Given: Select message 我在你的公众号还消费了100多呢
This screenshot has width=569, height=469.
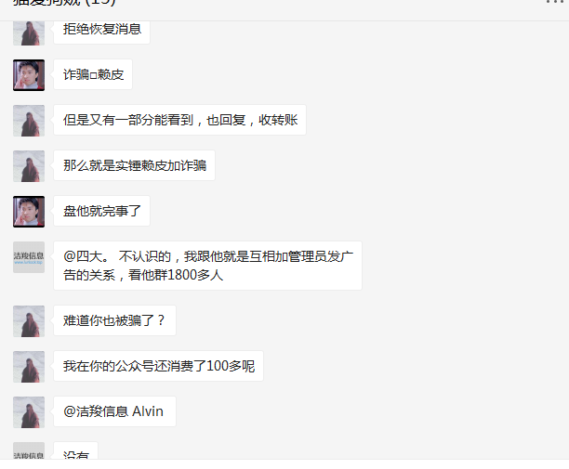Looking at the screenshot, I should click(x=159, y=366).
